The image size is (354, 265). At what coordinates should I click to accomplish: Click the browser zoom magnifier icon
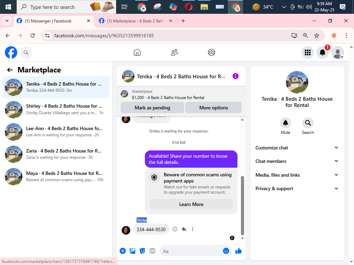(305, 36)
